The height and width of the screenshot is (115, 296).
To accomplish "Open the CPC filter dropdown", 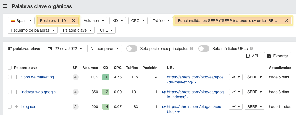I will coord(138,21).
